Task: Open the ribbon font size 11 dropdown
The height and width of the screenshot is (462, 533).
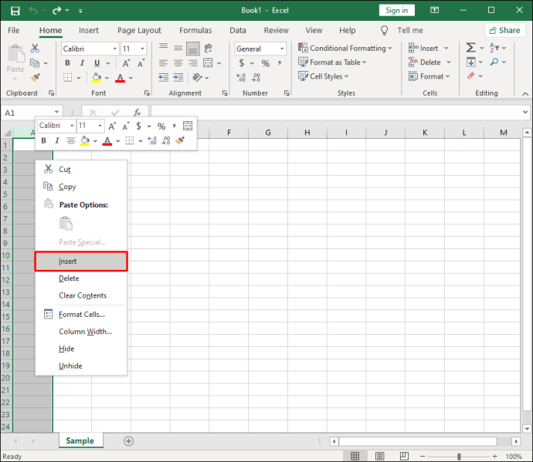Action: pyautogui.click(x=142, y=49)
